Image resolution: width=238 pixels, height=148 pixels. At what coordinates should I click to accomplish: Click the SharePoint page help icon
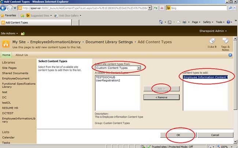(230, 55)
